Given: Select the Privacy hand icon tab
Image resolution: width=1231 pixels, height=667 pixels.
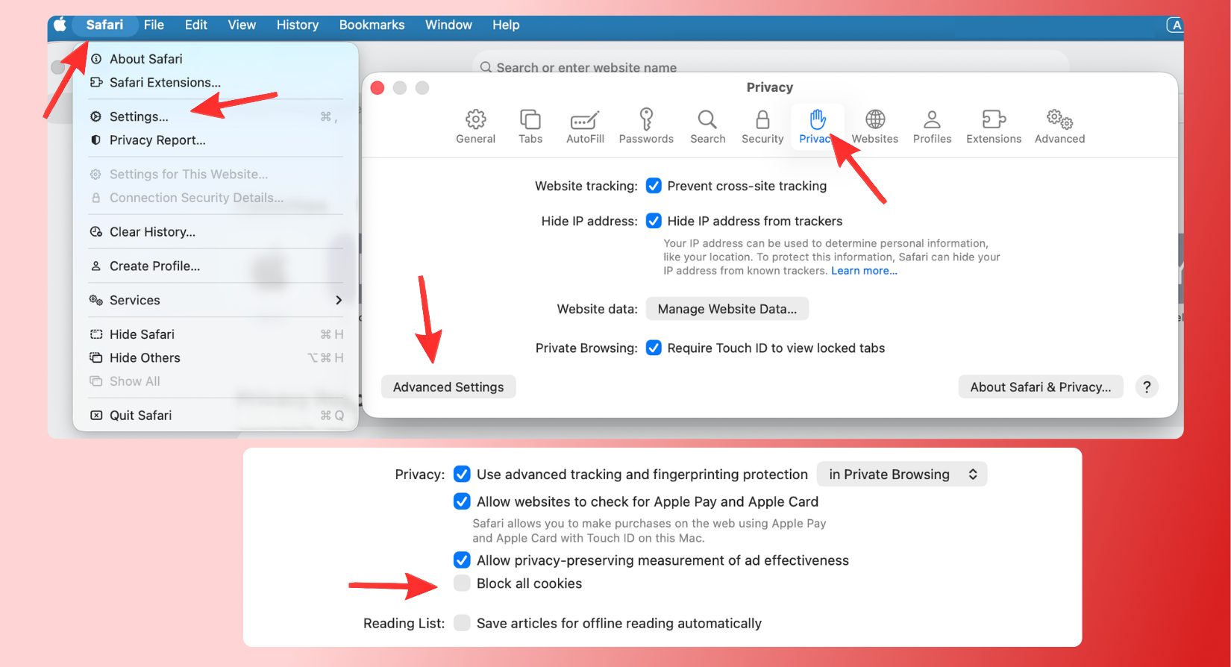Looking at the screenshot, I should point(818,126).
